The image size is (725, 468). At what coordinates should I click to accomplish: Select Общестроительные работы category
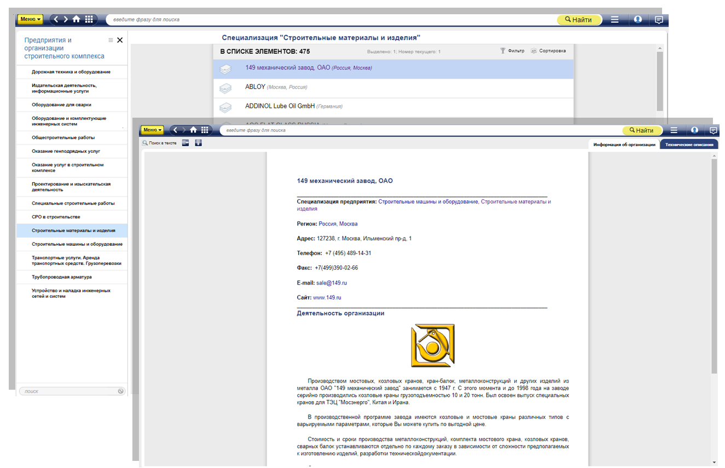click(72, 137)
